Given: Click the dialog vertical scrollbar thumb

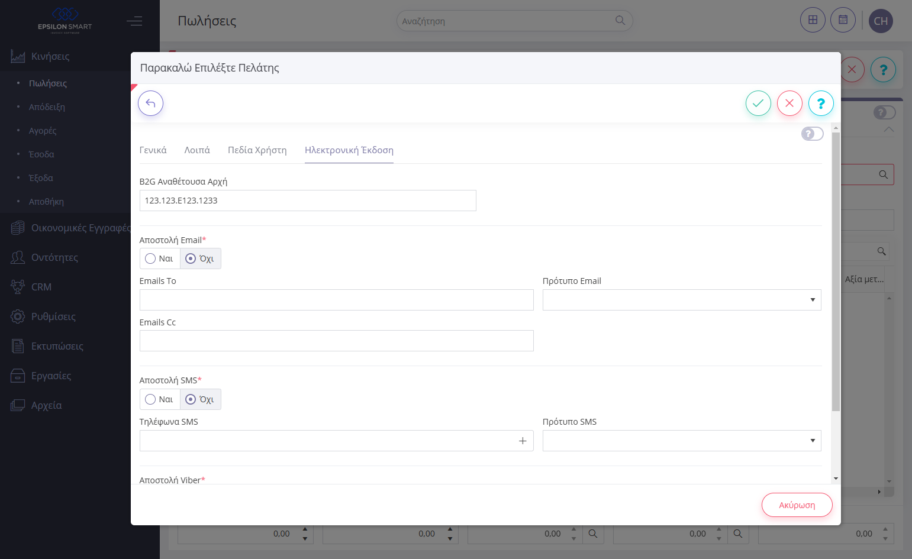Looking at the screenshot, I should tap(836, 272).
